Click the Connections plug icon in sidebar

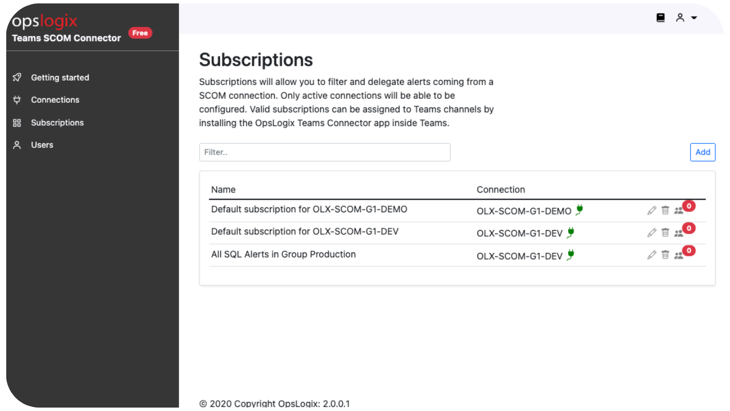pos(17,100)
